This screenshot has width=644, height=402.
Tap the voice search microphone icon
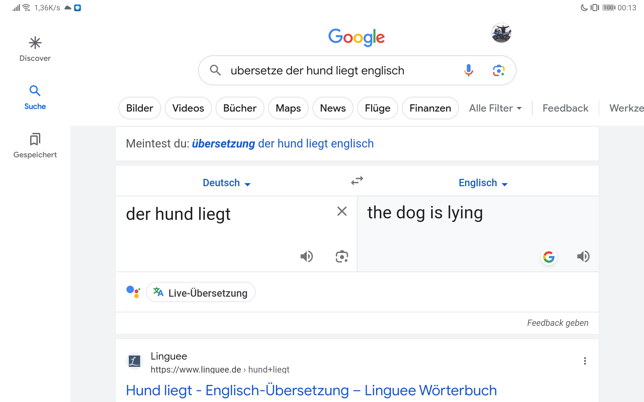click(468, 70)
